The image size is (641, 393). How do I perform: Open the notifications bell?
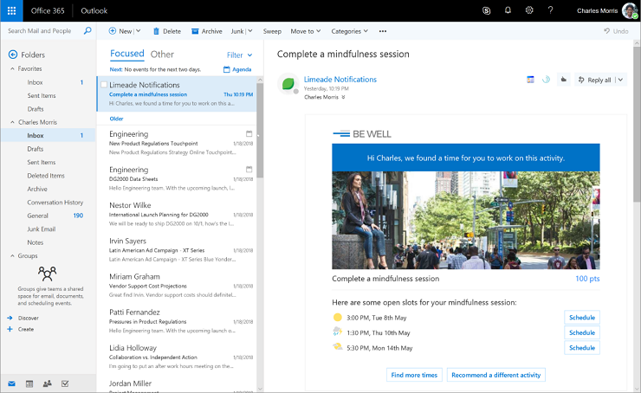508,11
